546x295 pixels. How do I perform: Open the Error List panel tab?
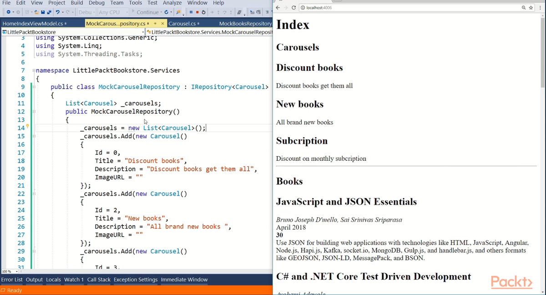click(x=12, y=280)
